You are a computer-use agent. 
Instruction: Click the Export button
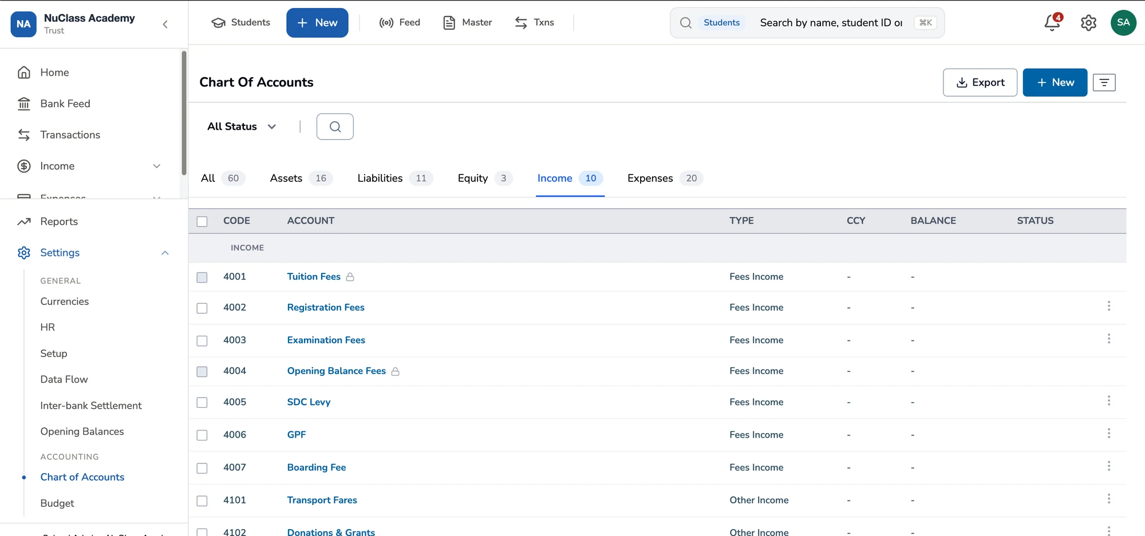tap(980, 82)
